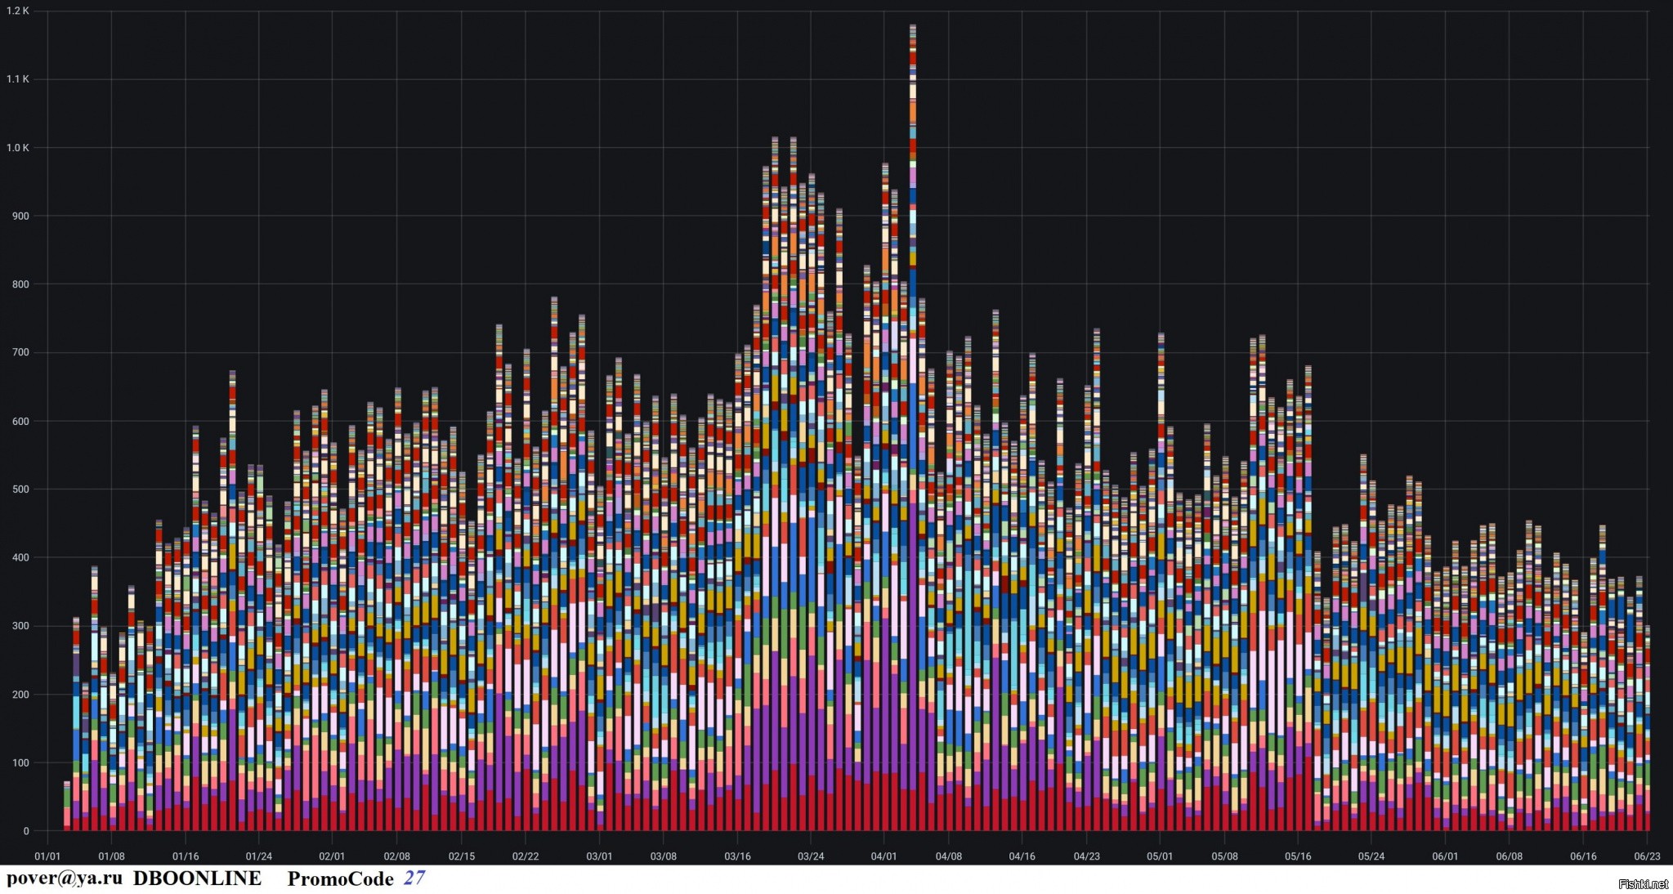Click the blue number 27

(x=414, y=878)
